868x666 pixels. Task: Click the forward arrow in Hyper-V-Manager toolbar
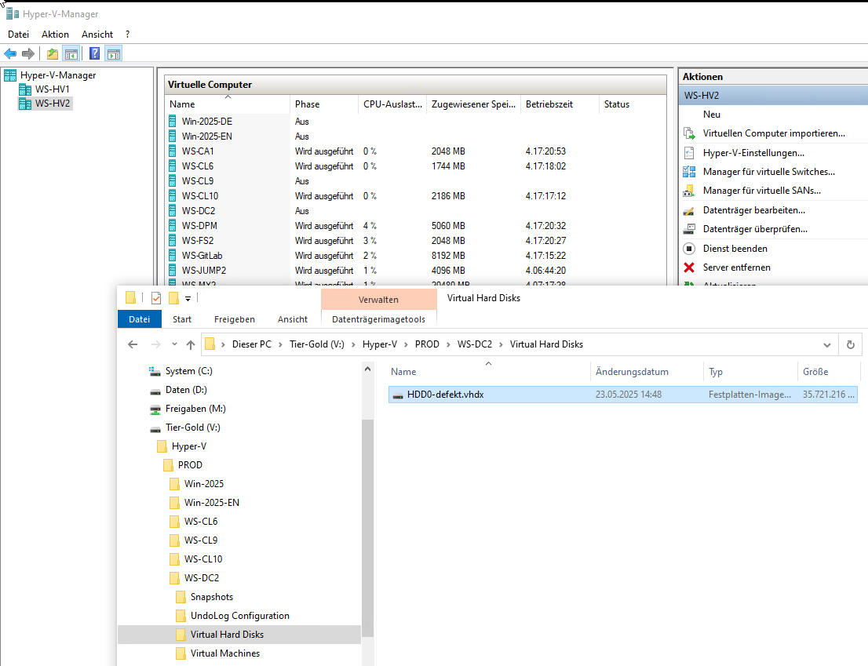tap(27, 53)
